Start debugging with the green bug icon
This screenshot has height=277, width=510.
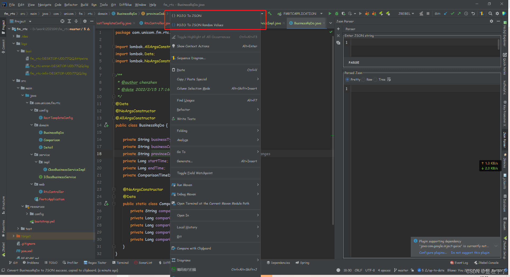click(336, 13)
